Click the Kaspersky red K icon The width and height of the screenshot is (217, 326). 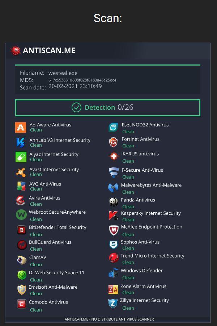point(114,216)
